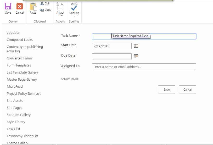
Task: Open the TaxonomyHiddenList link
Action: coord(23,136)
